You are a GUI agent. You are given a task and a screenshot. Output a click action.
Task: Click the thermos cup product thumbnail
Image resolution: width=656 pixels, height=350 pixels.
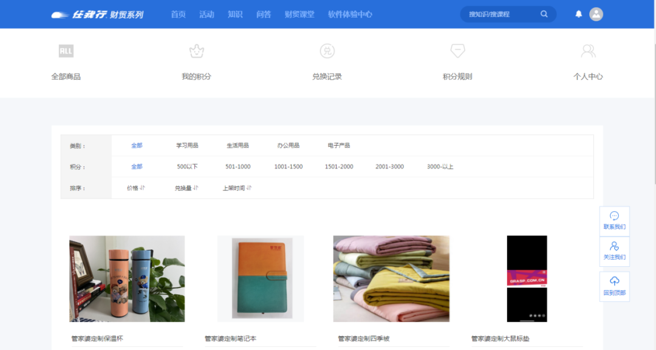(127, 278)
